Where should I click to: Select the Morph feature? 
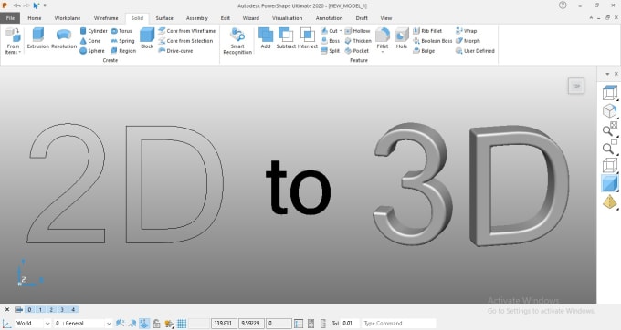click(x=468, y=41)
